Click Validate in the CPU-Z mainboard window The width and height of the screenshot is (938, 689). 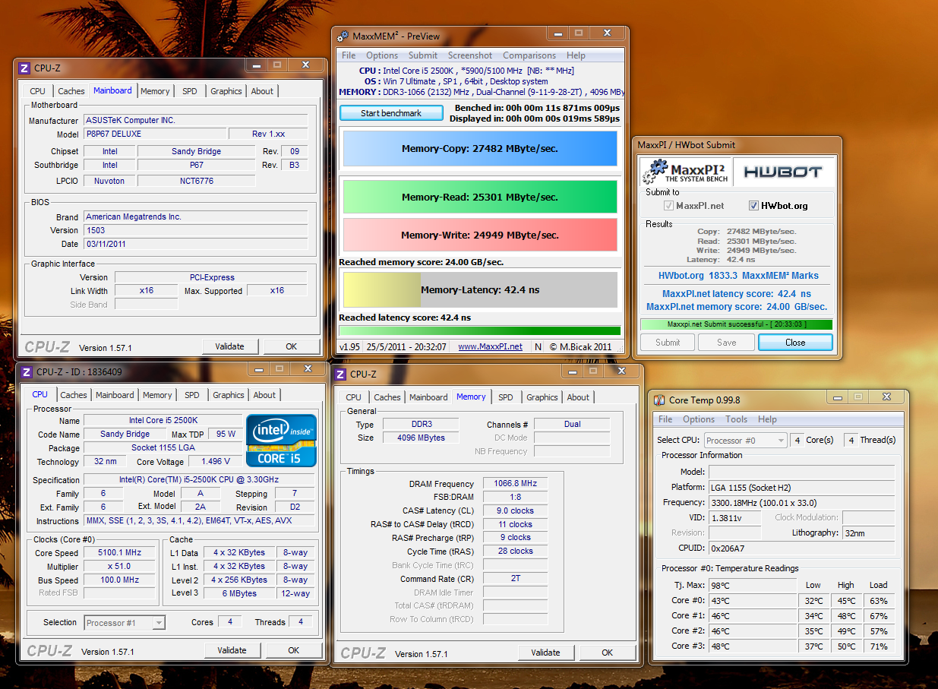229,346
